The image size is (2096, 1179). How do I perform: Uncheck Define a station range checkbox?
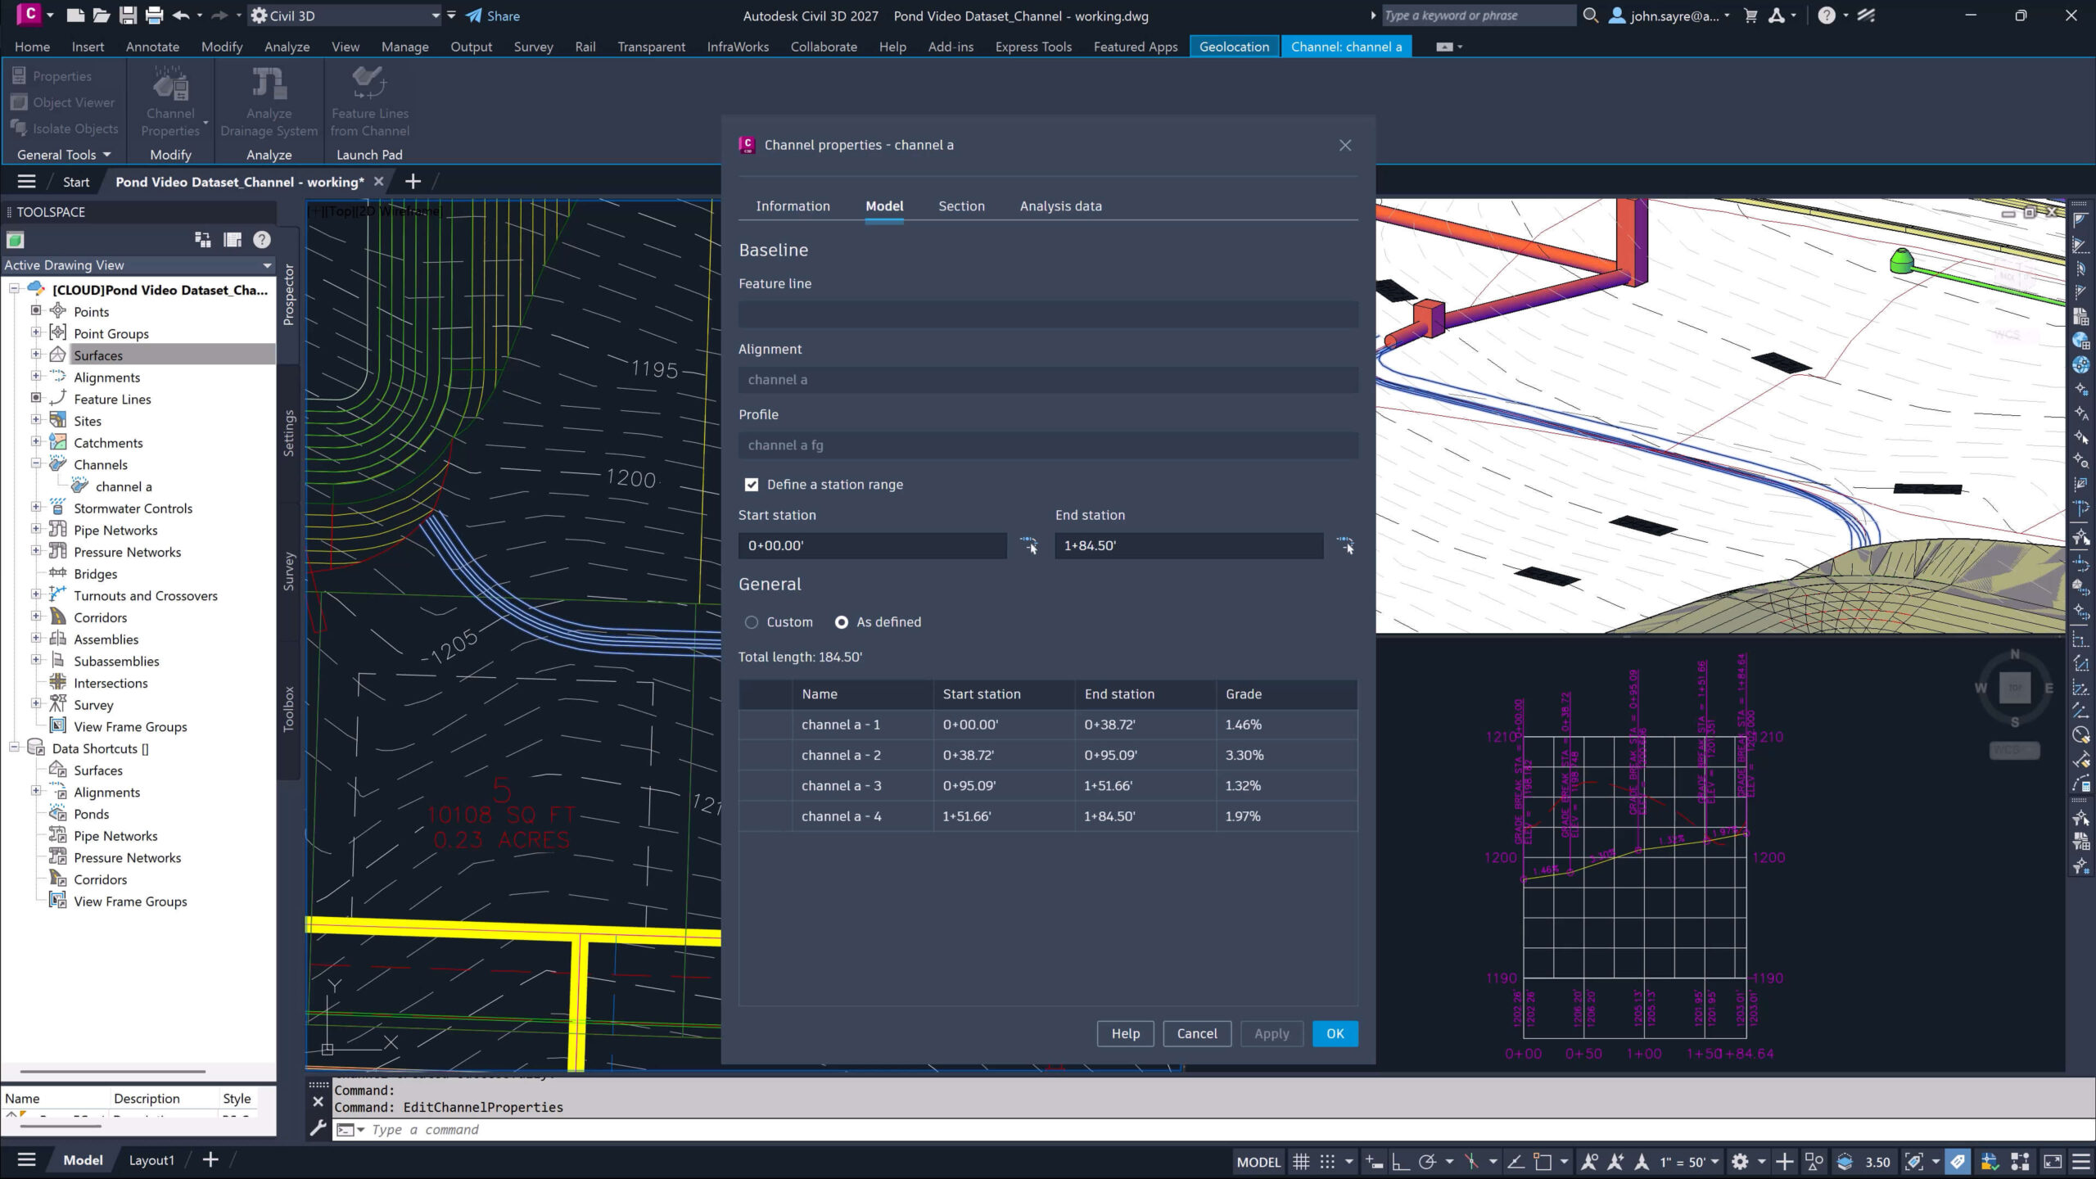pos(752,485)
